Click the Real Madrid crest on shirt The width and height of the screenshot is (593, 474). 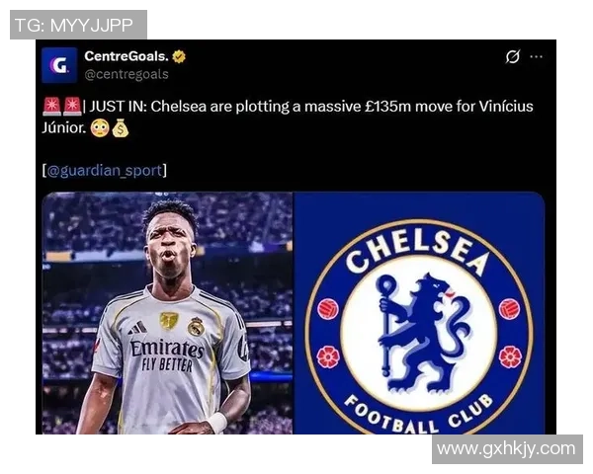coord(196,327)
